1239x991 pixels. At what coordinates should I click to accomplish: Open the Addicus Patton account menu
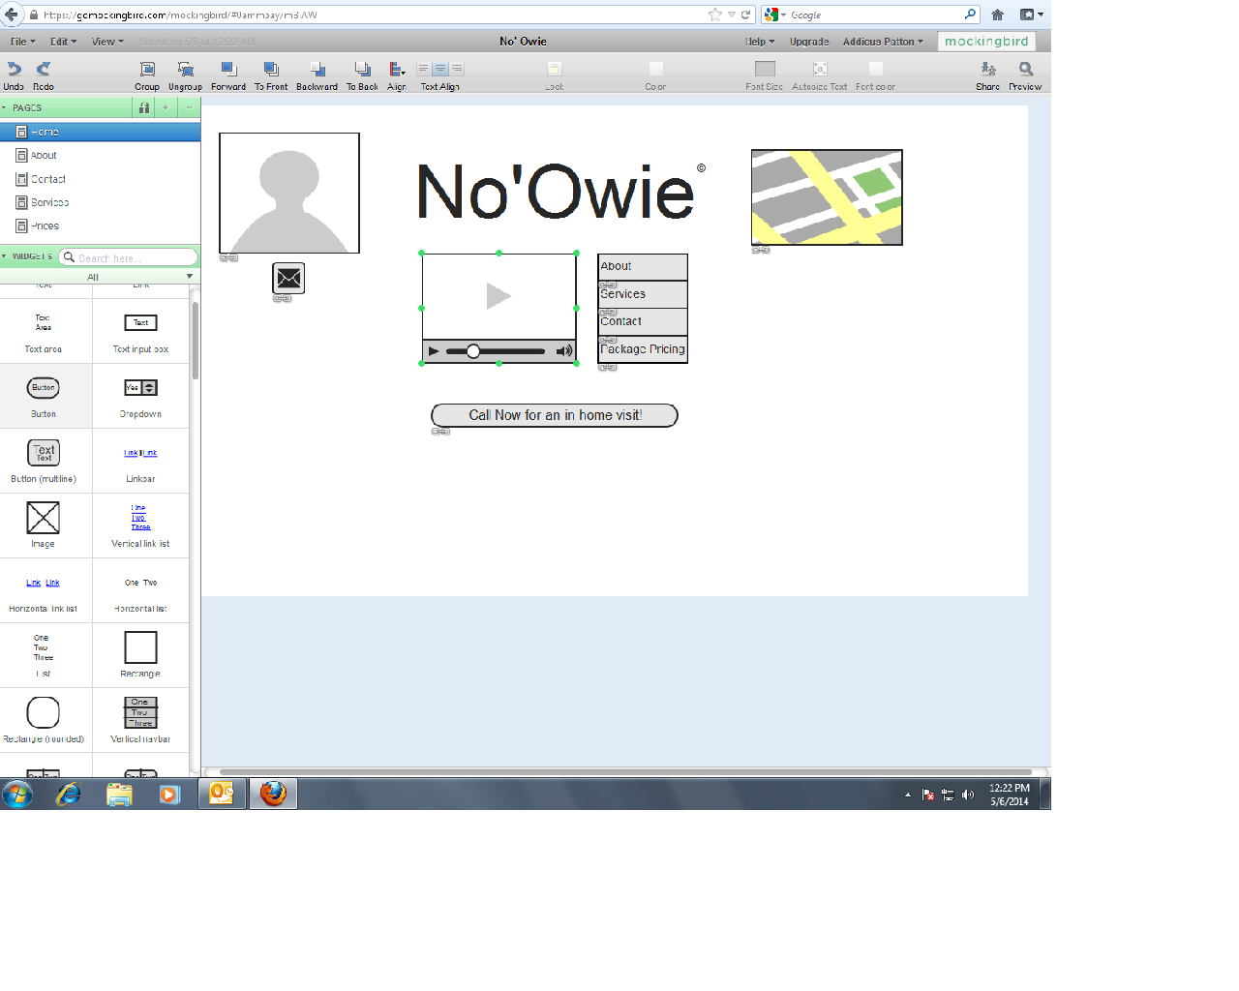pos(883,42)
